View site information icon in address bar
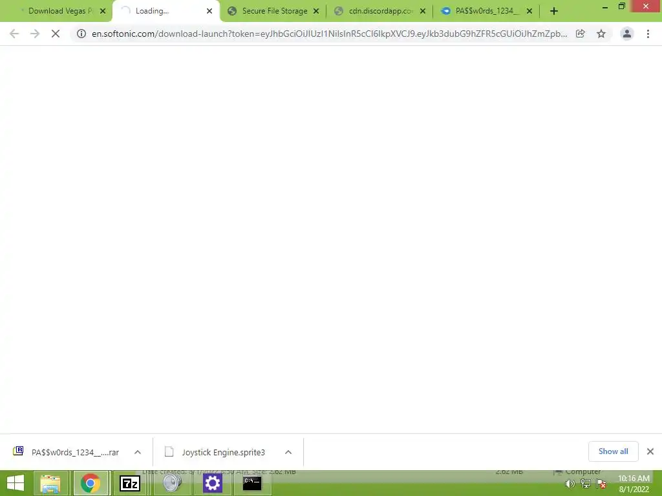Viewport: 662px width, 496px height. coord(81,34)
